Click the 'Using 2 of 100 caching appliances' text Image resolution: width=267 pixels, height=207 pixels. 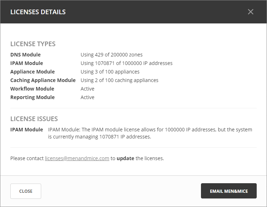pyautogui.click(x=119, y=80)
